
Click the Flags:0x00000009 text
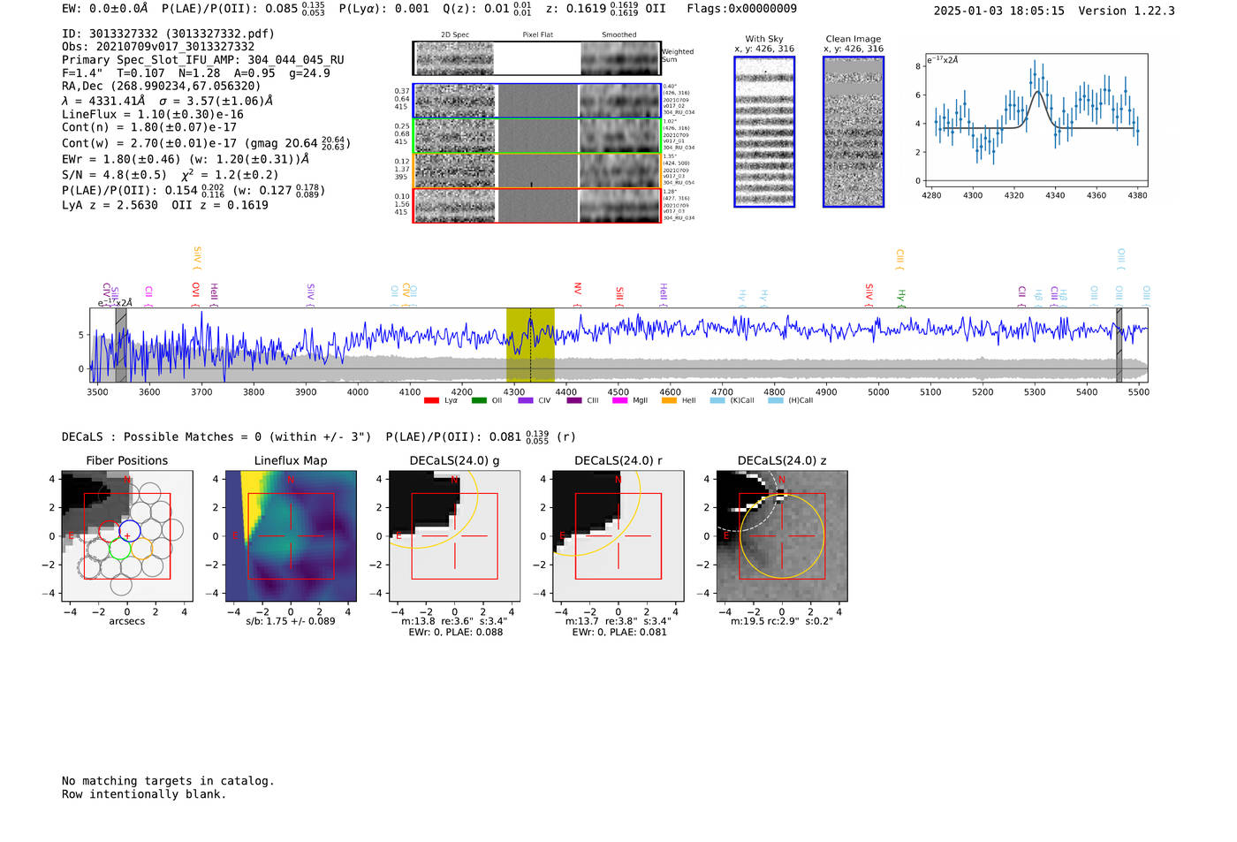click(741, 9)
